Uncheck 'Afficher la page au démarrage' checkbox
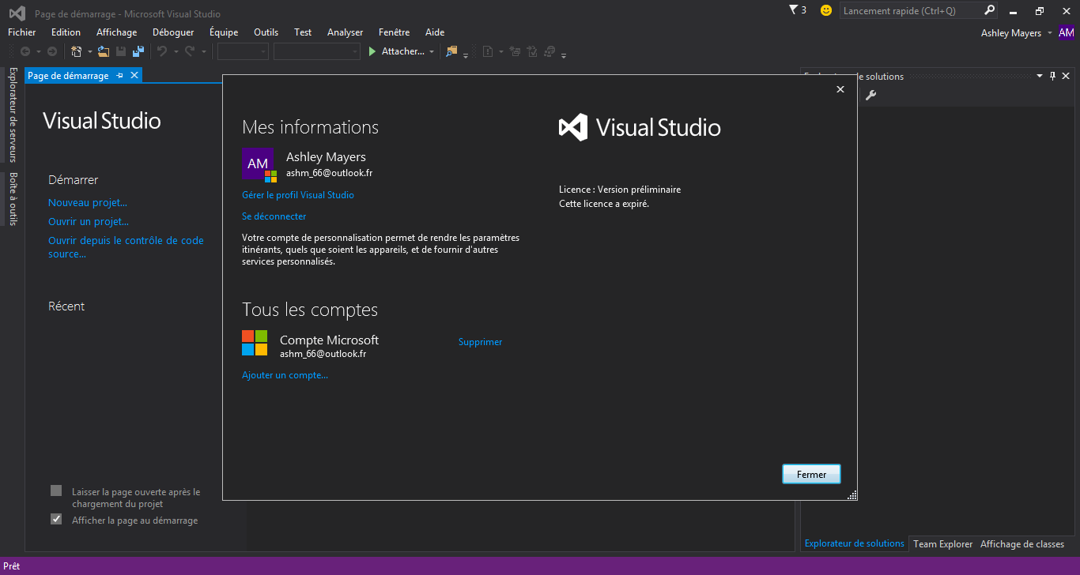1080x575 pixels. 56,519
